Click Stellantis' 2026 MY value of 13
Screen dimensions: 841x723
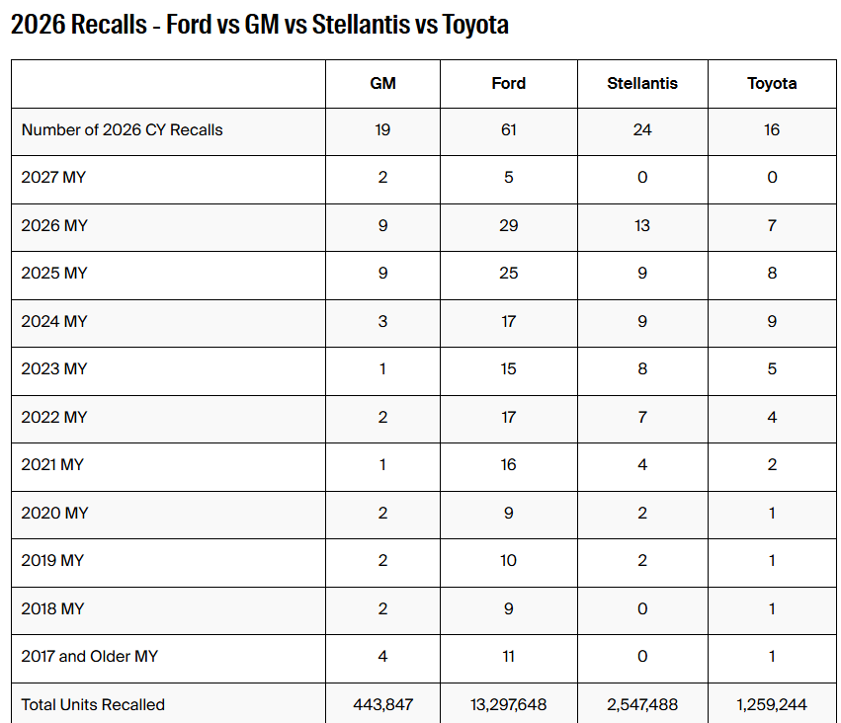click(642, 225)
